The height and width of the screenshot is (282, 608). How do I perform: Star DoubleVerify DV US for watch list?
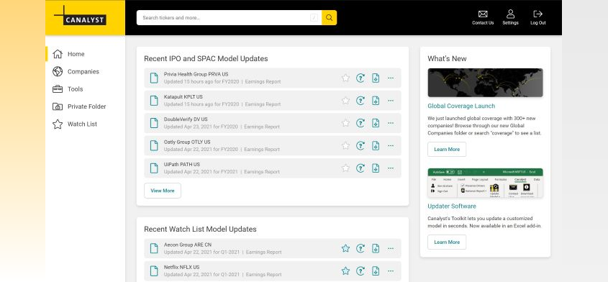[x=345, y=123]
